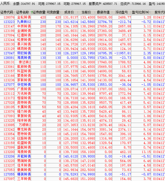Select the 丝路转债 row name
The height and width of the screenshot is (181, 165).
coord(24,139)
